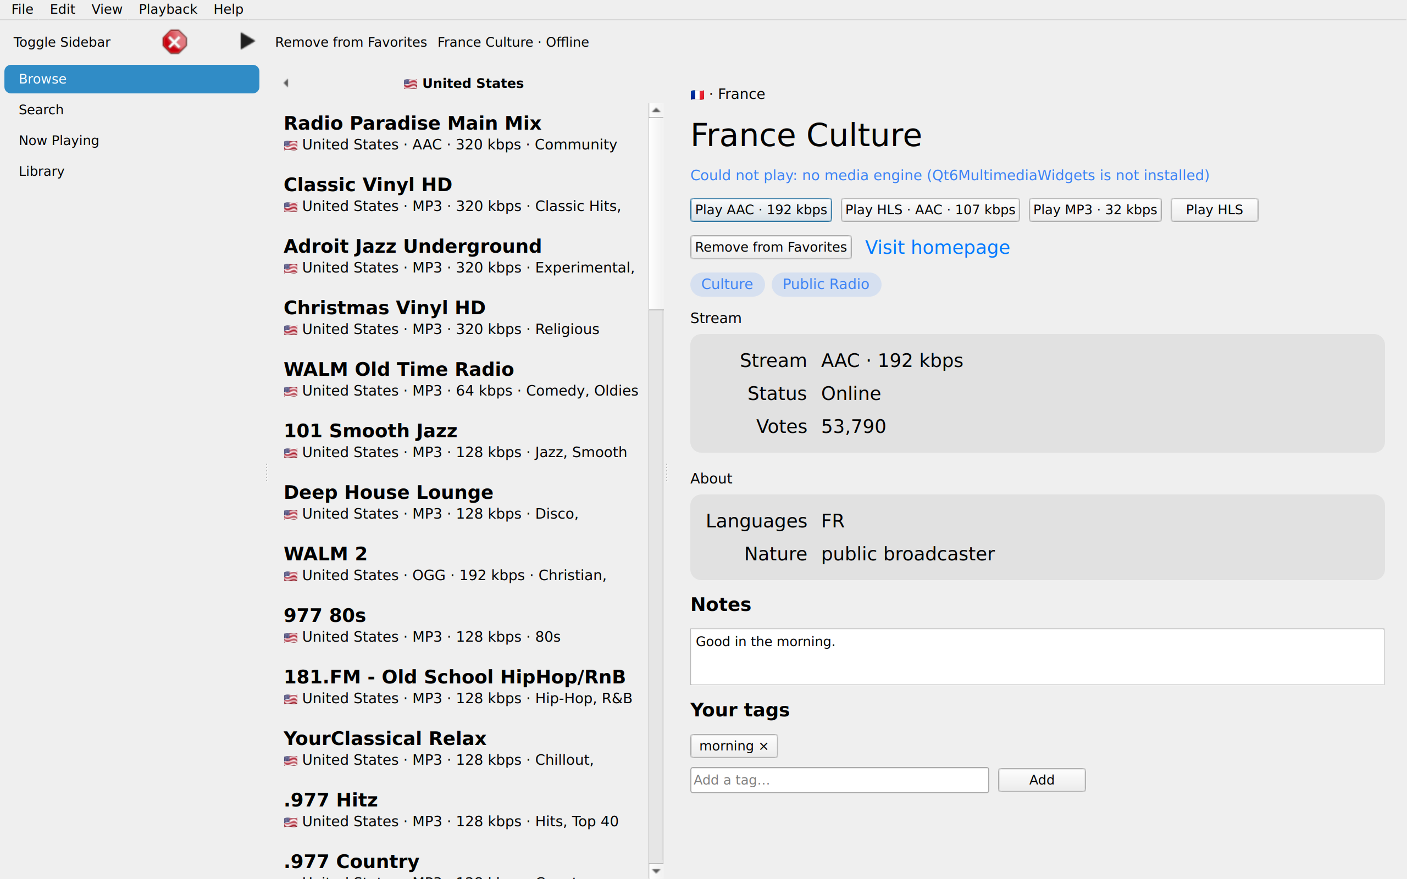Image resolution: width=1407 pixels, height=879 pixels.
Task: Click the plain Play HLS button
Action: [x=1214, y=210]
